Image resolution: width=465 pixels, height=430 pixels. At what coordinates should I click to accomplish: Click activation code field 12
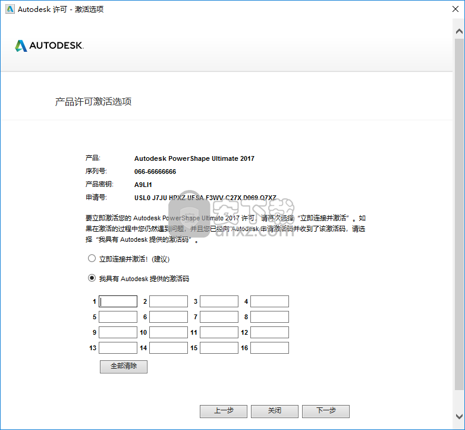click(x=269, y=332)
